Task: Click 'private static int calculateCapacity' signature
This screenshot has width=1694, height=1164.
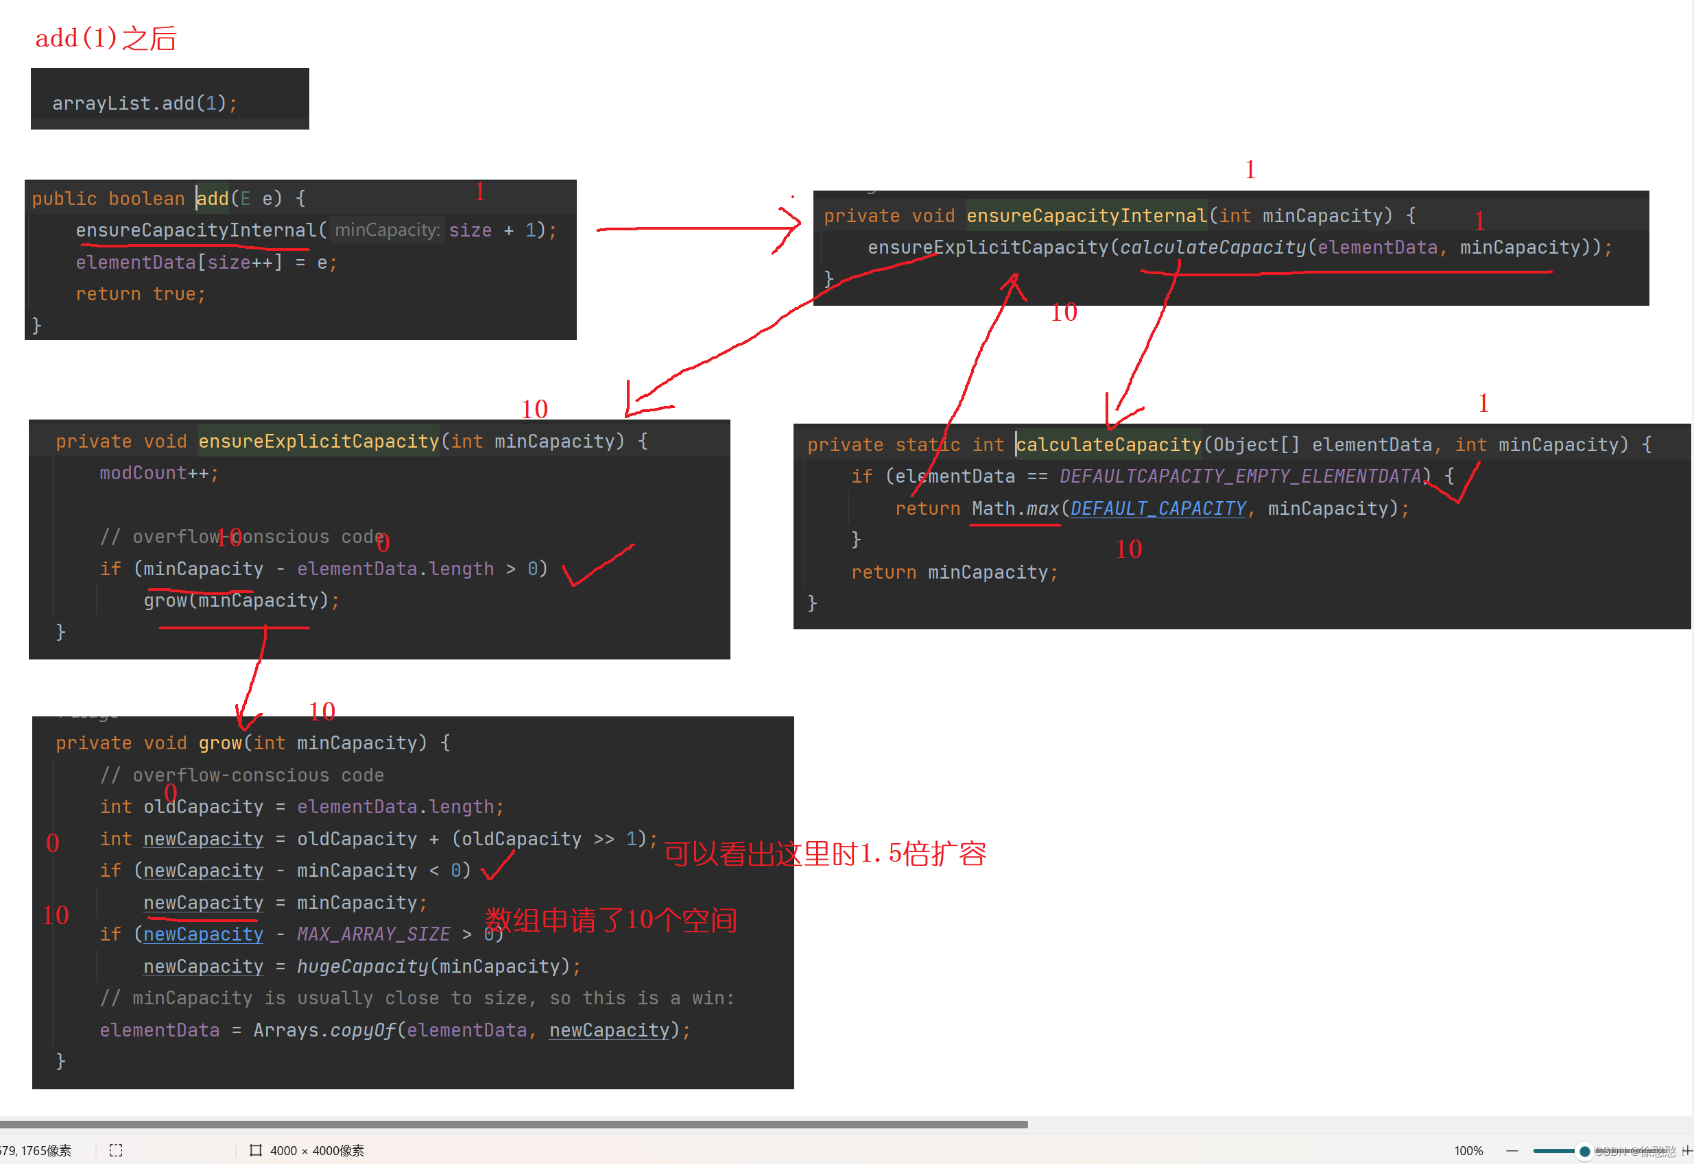Action: 1229,444
